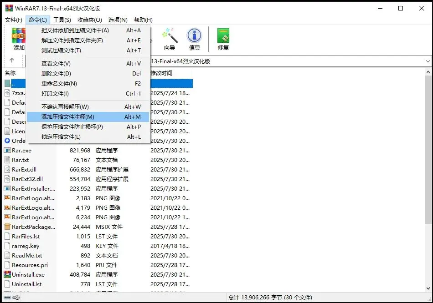Click the RarFiles.lst file icon

[x=7, y=236]
